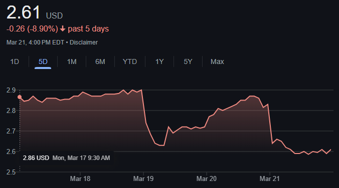The image size is (339, 188).
Task: Click the Mar 21 axis label
Action: [270, 178]
